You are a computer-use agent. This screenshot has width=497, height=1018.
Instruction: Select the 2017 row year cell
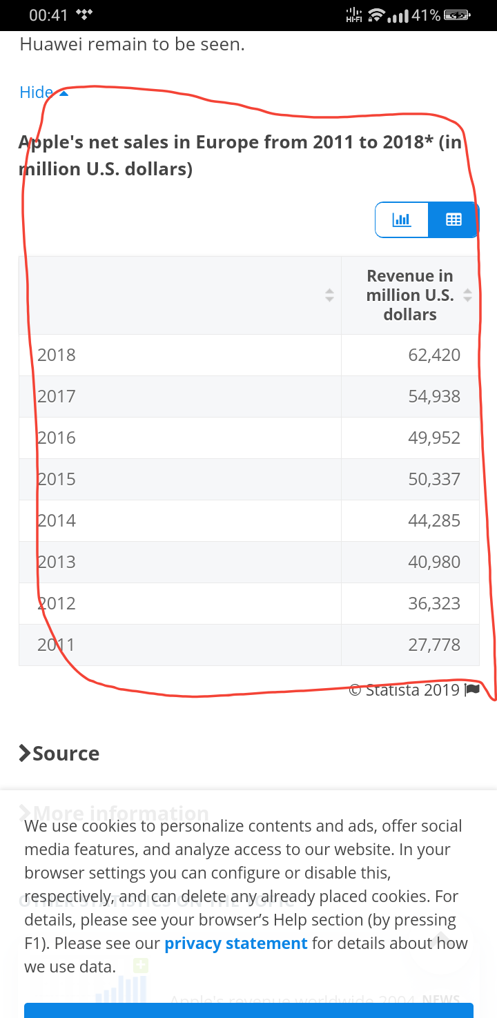[x=180, y=397]
